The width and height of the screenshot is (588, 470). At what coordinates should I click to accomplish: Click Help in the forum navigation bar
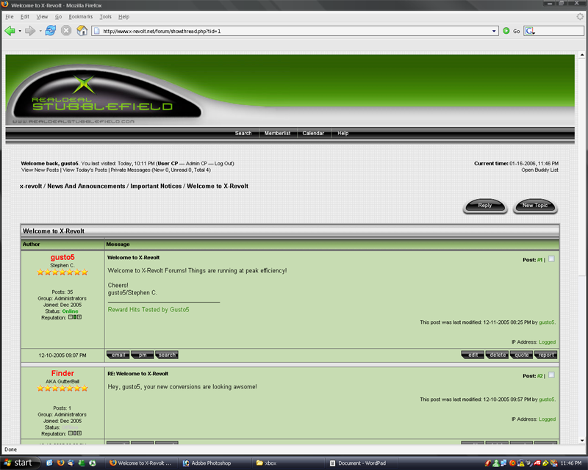343,133
